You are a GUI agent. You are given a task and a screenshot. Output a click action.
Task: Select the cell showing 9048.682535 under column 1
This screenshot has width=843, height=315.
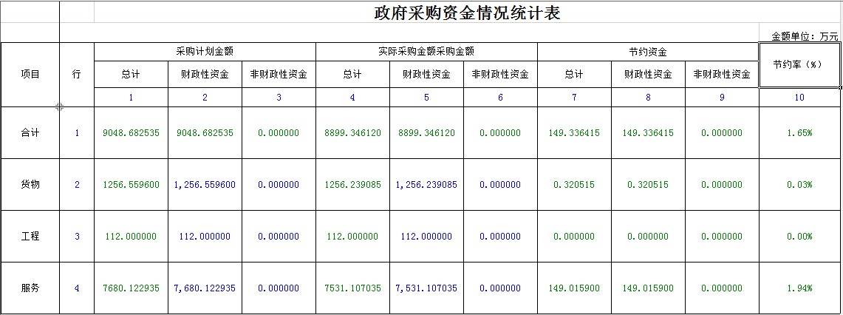(x=131, y=133)
